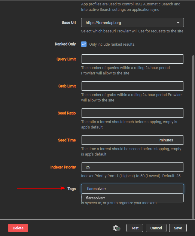Cancel the indexer edit dialog
This screenshot has width=195, height=236.
click(x=156, y=228)
